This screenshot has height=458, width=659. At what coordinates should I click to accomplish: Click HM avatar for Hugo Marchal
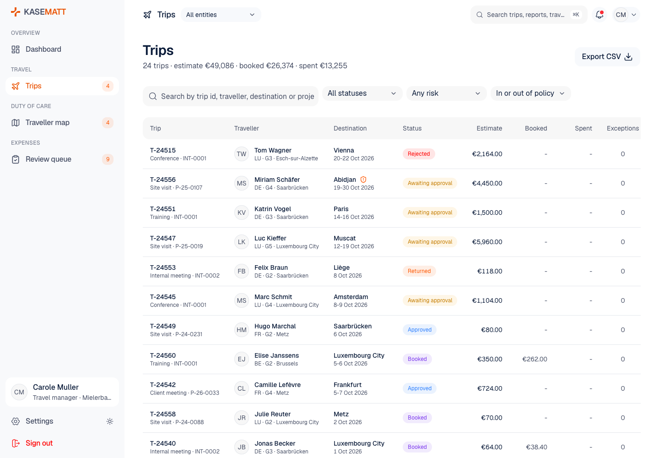click(242, 330)
